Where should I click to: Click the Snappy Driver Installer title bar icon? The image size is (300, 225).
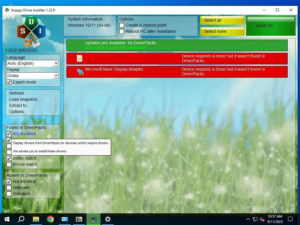coord(7,10)
